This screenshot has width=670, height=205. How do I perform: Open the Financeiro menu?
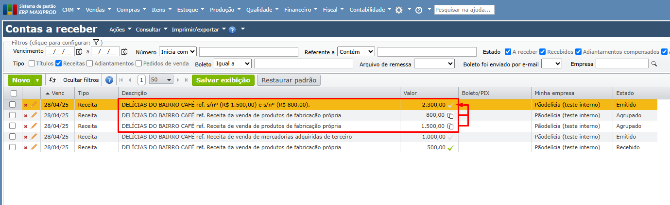click(301, 10)
